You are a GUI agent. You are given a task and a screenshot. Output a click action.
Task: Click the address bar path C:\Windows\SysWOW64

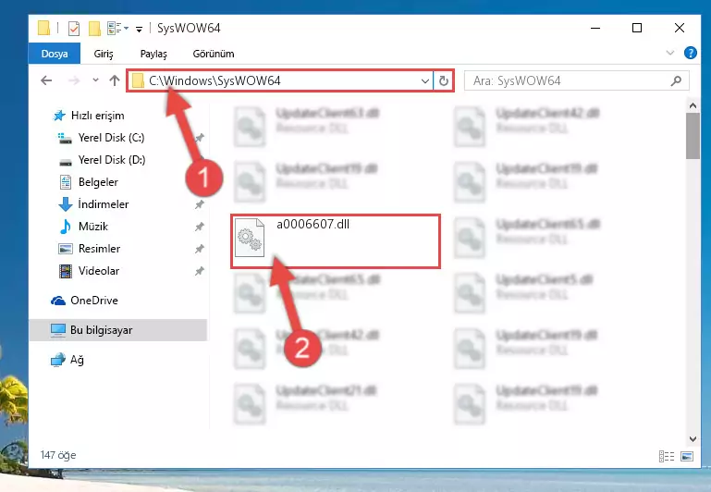pyautogui.click(x=215, y=80)
